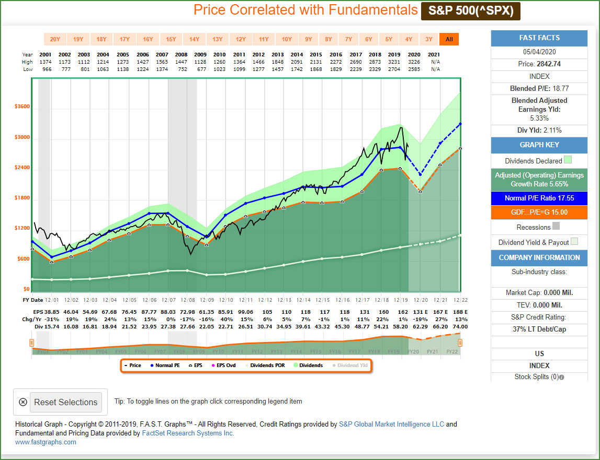Toggle Dividends POR in the legend
This screenshot has width=600, height=460.
click(x=265, y=365)
